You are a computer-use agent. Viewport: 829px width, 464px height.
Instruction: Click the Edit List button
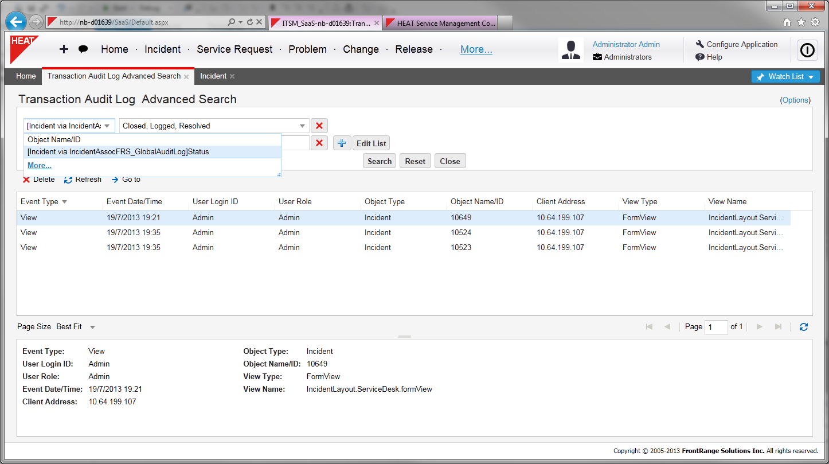click(x=371, y=143)
